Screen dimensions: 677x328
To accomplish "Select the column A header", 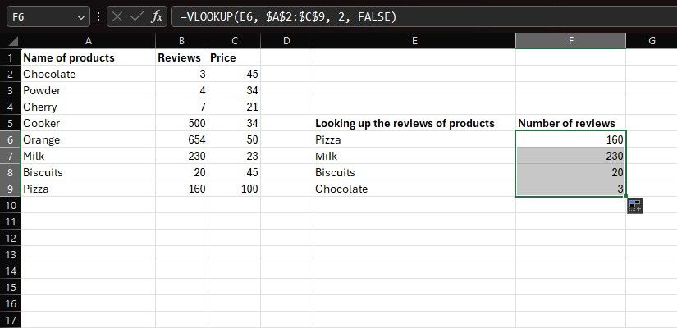I will point(88,41).
